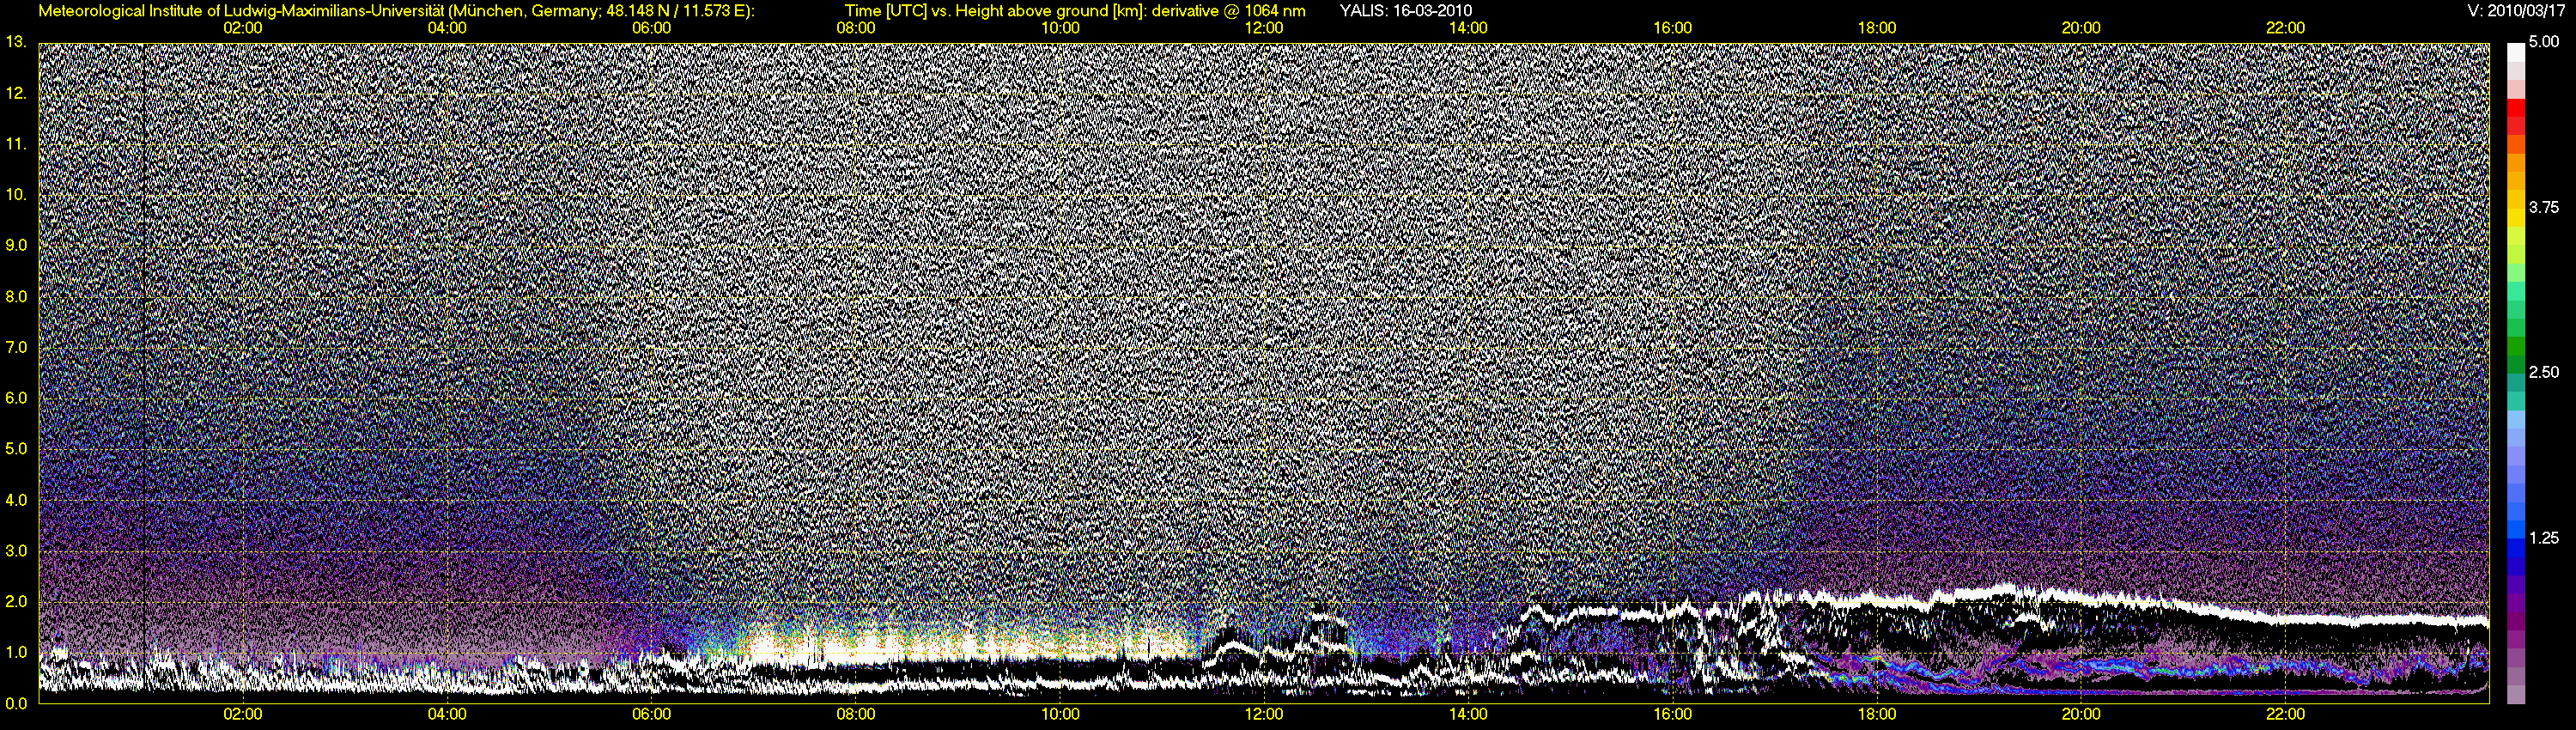Click the 14:00 label on the top axis

coord(1468,28)
